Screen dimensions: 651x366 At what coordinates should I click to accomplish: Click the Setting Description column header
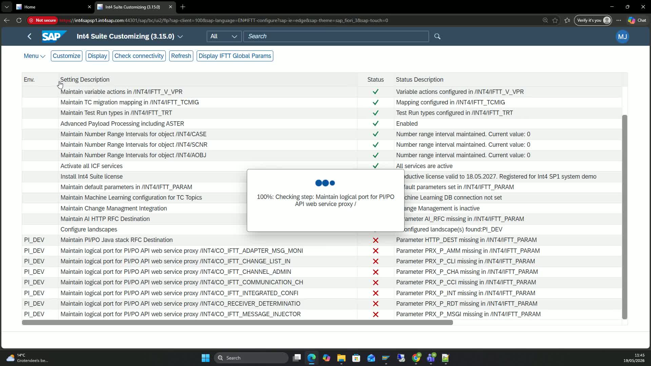click(x=208, y=80)
